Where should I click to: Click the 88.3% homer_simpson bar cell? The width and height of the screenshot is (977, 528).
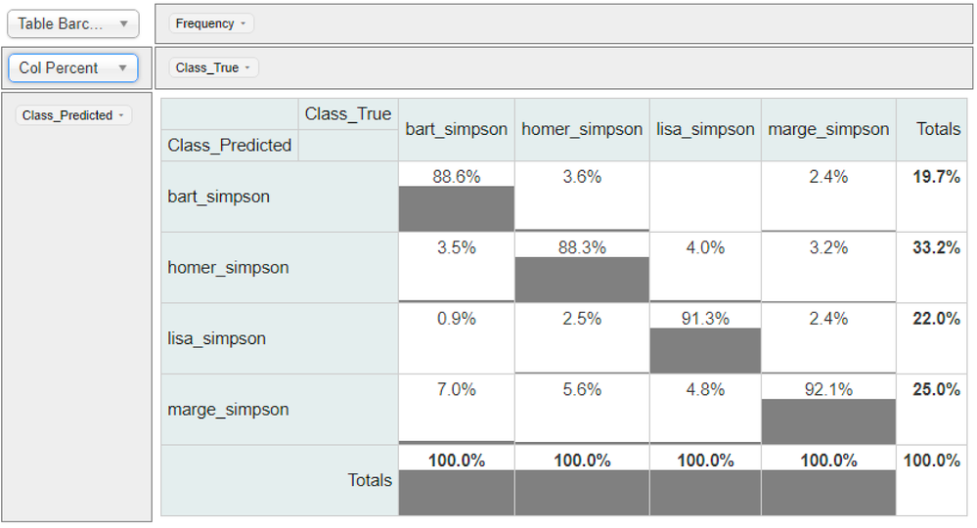coord(582,268)
